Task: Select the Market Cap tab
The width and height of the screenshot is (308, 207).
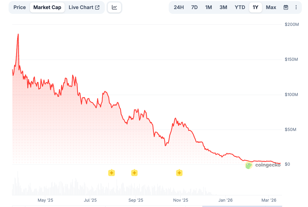Action: pos(47,7)
